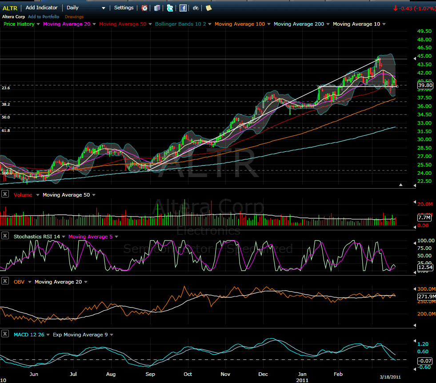Open the OBV indicator dropdown arrow

click(x=30, y=282)
